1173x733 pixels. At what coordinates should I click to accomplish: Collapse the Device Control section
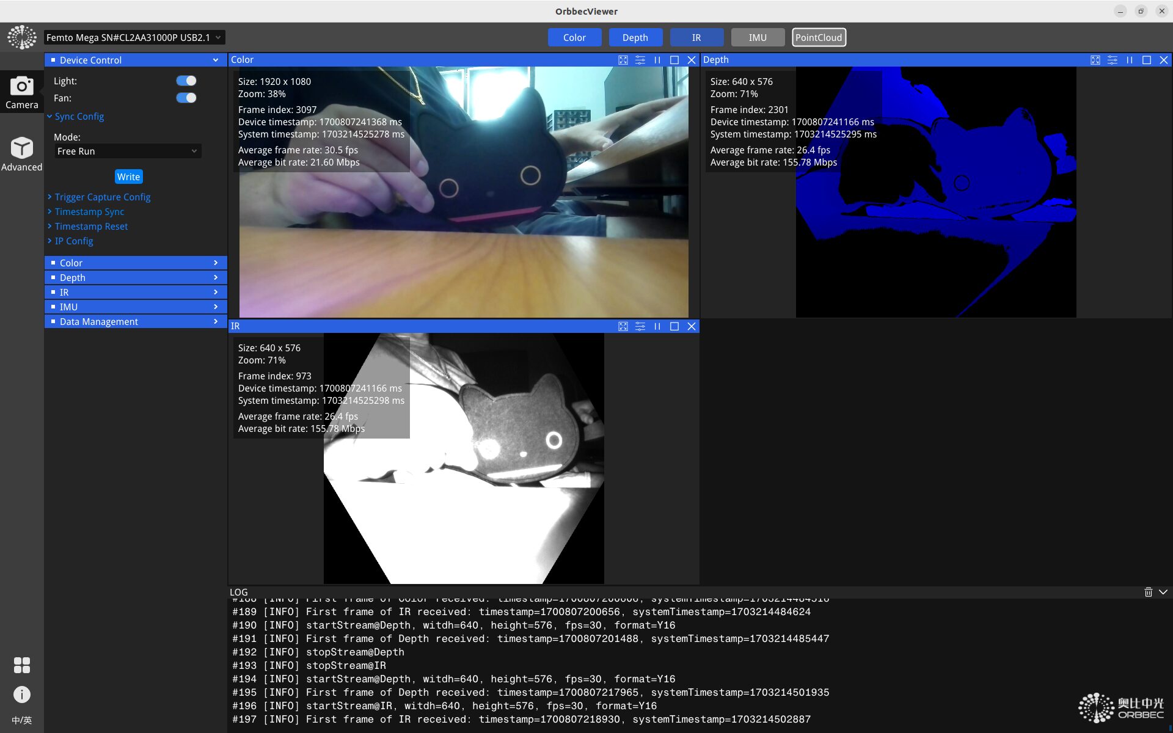136,60
